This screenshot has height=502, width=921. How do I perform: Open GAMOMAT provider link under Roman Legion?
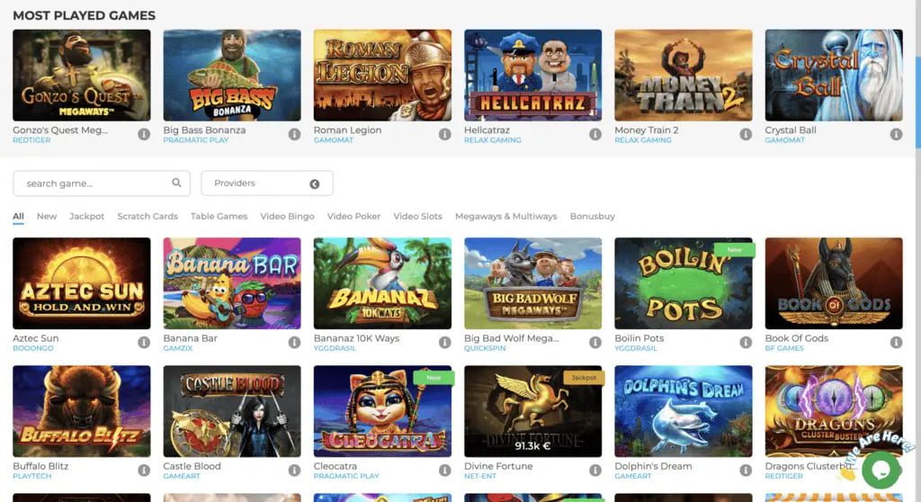pyautogui.click(x=333, y=140)
